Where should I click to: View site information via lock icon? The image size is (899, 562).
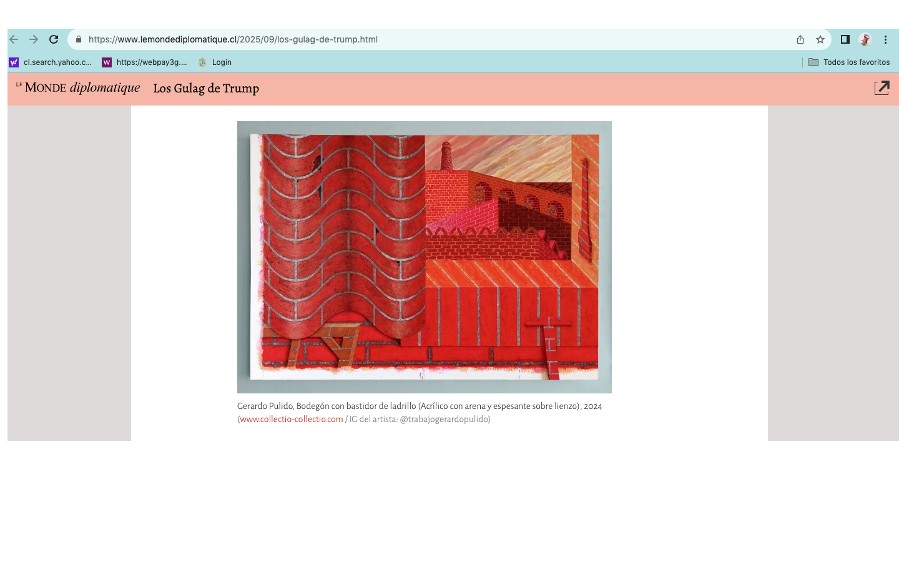point(79,39)
